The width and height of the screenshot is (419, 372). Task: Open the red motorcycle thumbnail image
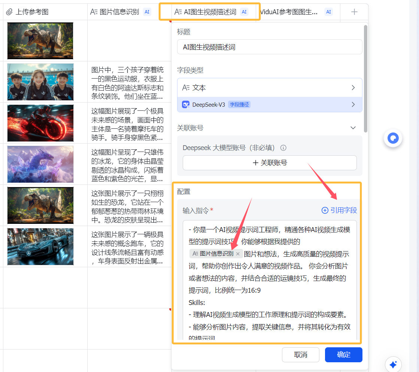pyautogui.click(x=40, y=123)
